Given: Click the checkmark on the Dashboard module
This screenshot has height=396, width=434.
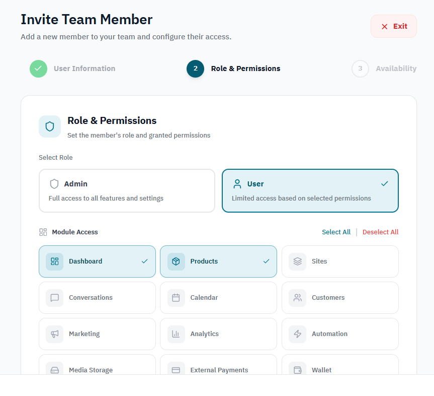Looking at the screenshot, I should pyautogui.click(x=144, y=261).
